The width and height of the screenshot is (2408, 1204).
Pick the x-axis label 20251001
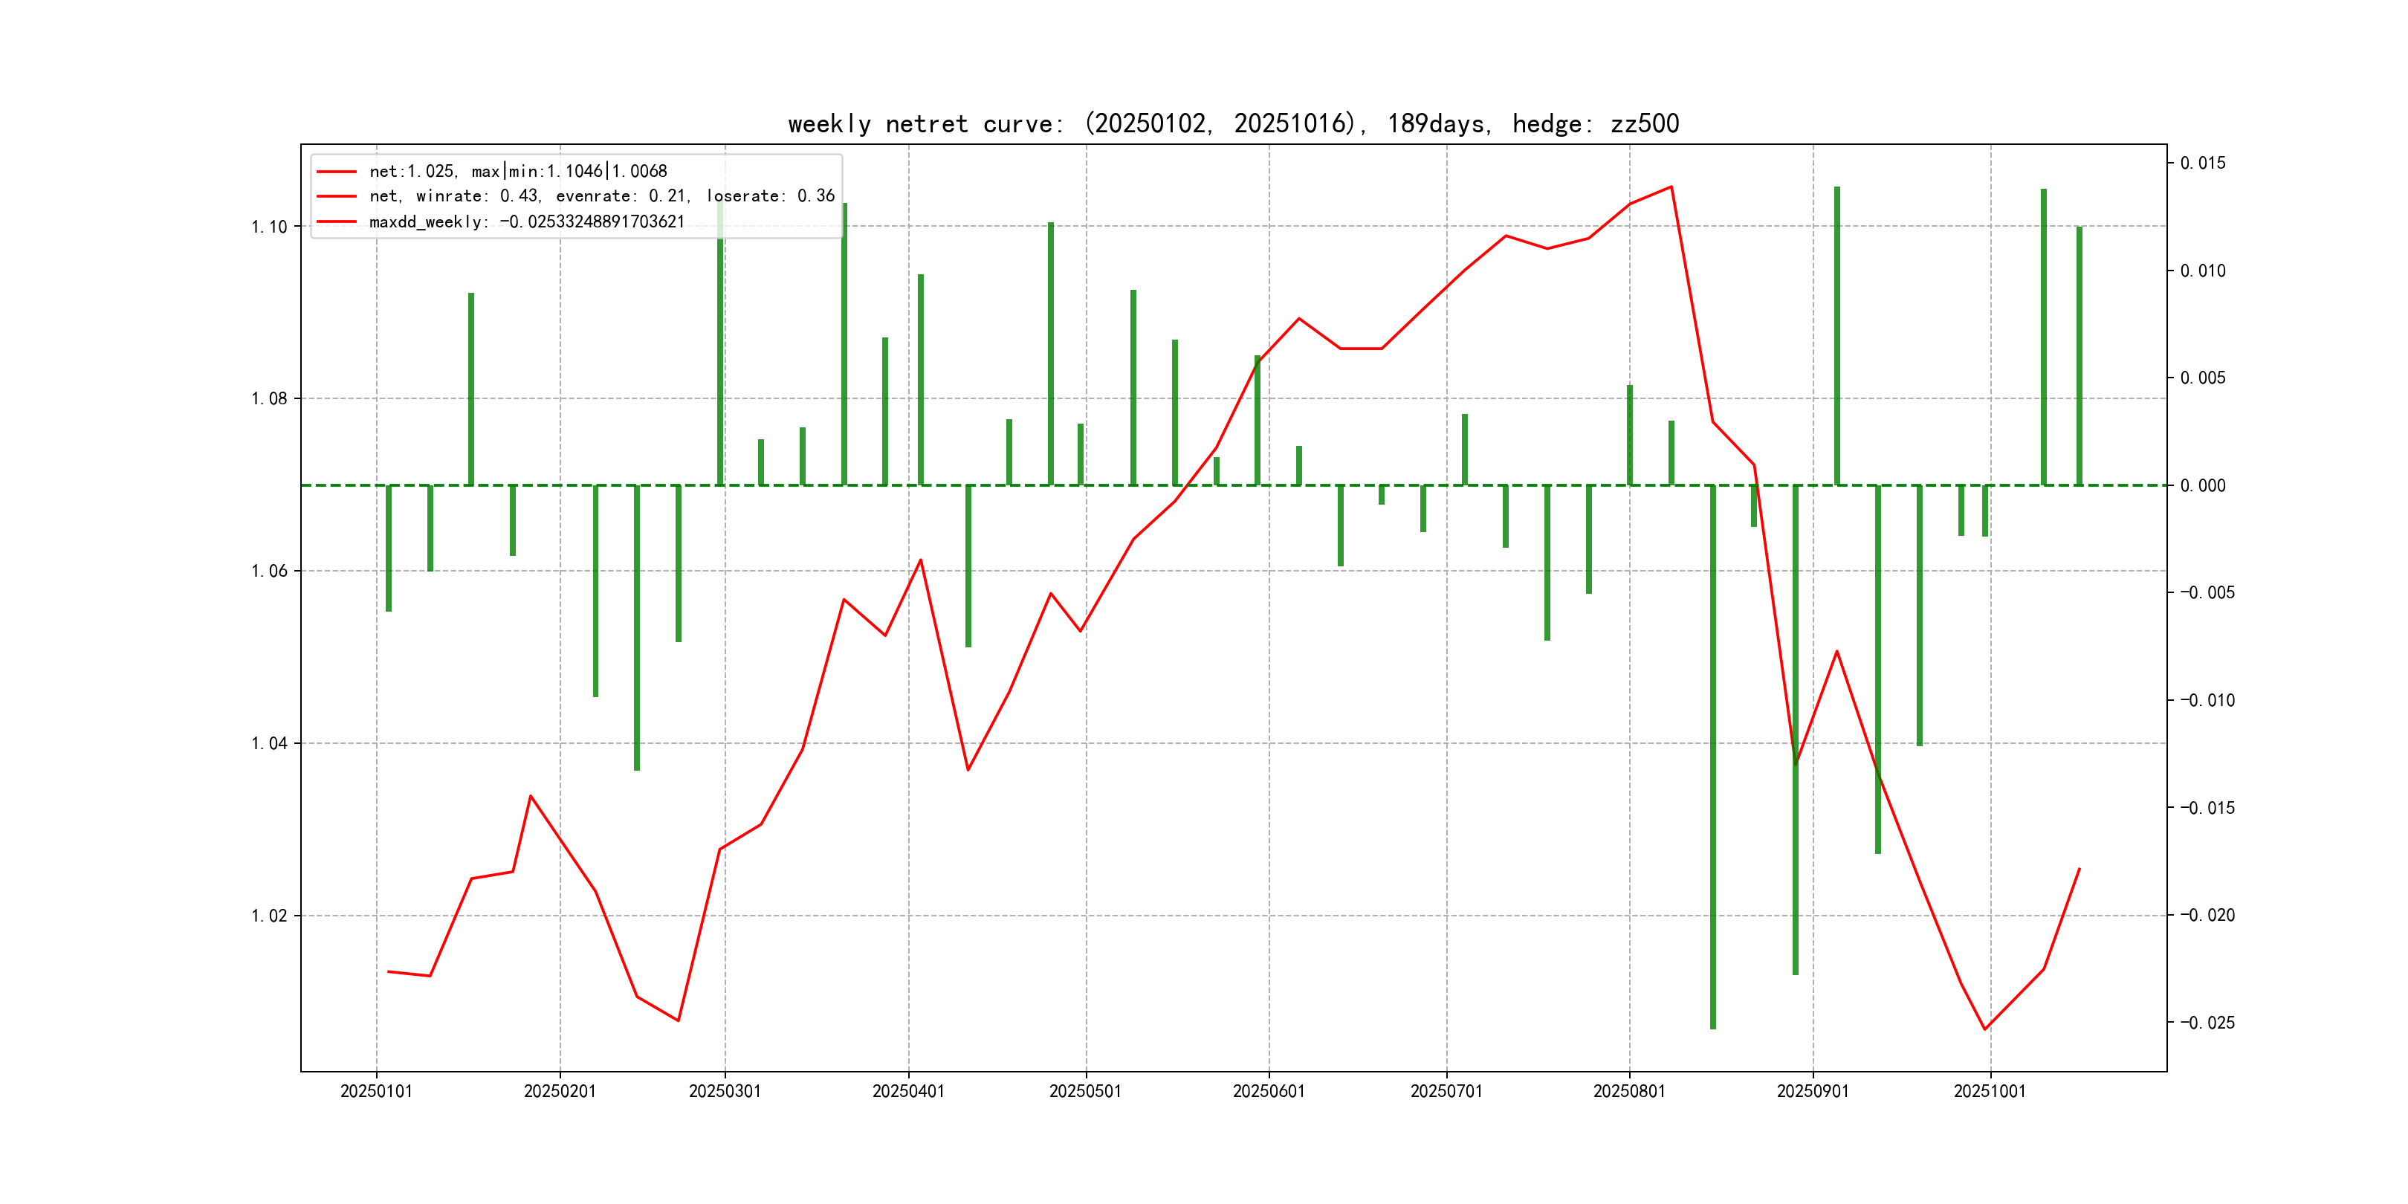click(1990, 1091)
